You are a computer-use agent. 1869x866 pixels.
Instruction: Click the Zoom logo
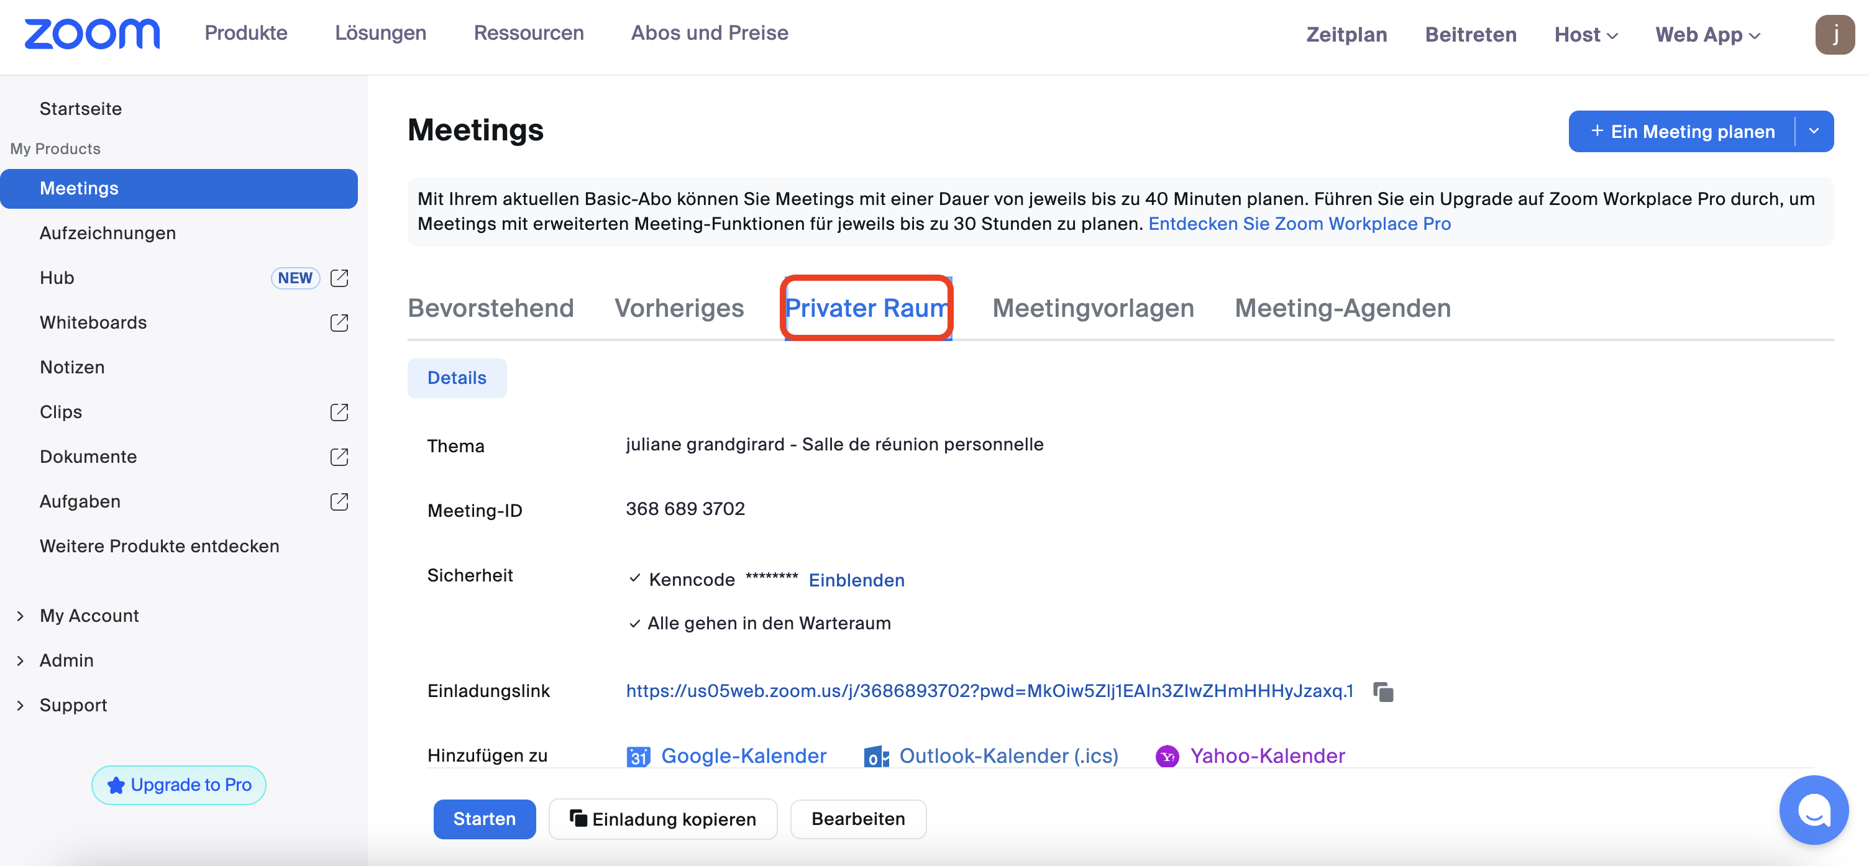point(92,34)
